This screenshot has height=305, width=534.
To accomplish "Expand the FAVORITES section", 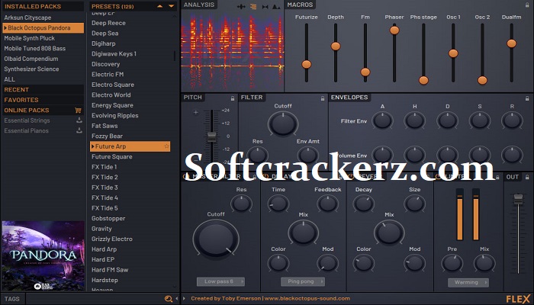I will coord(43,100).
